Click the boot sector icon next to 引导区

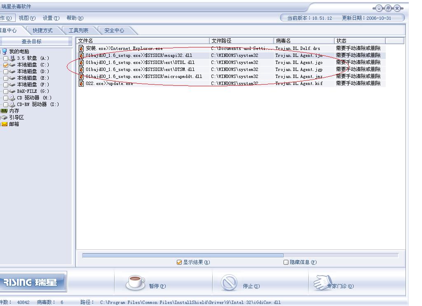(4, 118)
